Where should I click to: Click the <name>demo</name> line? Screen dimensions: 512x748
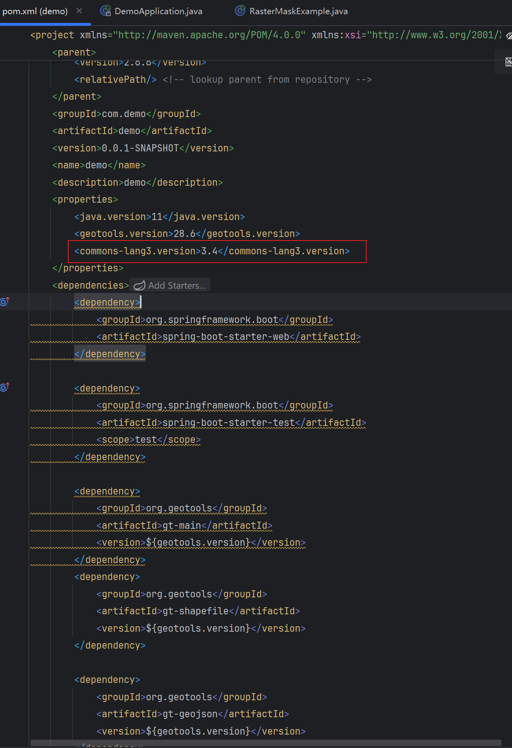[x=99, y=165]
